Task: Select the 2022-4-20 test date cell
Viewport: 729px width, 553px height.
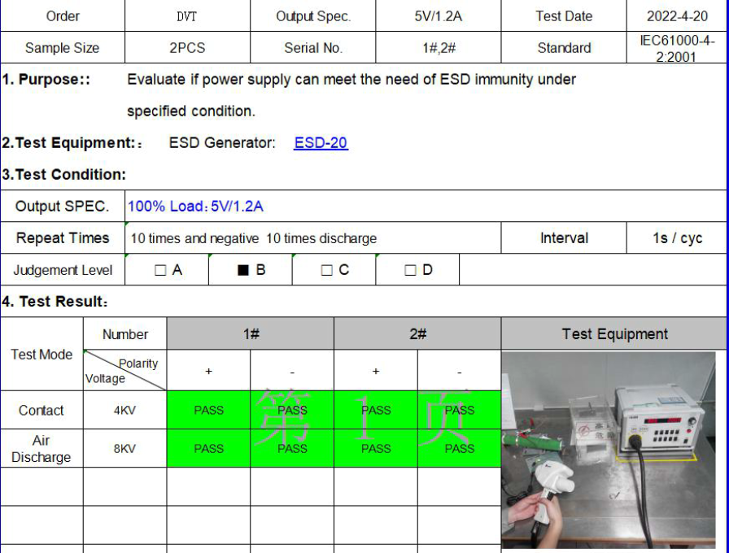Action: [x=677, y=16]
